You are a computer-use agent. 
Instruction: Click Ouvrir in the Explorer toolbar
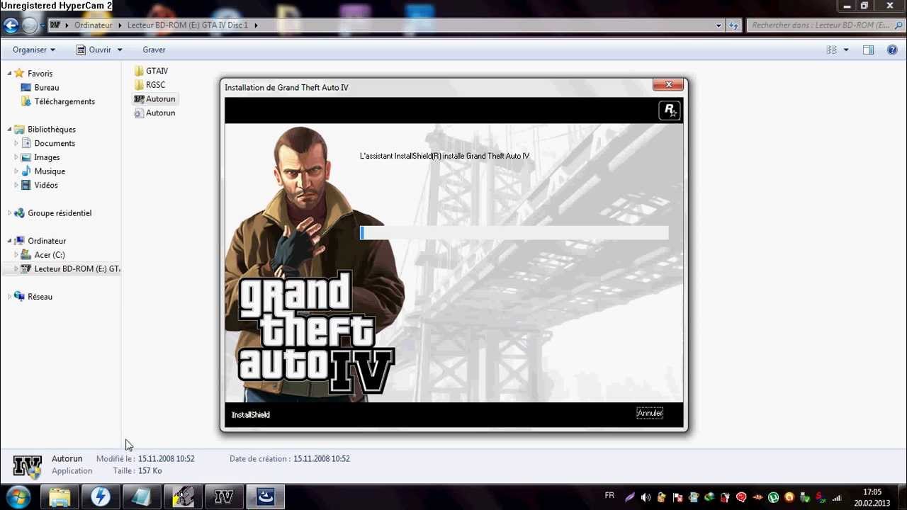pos(94,50)
